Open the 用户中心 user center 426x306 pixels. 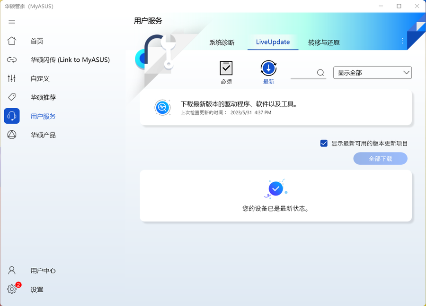coord(12,270)
